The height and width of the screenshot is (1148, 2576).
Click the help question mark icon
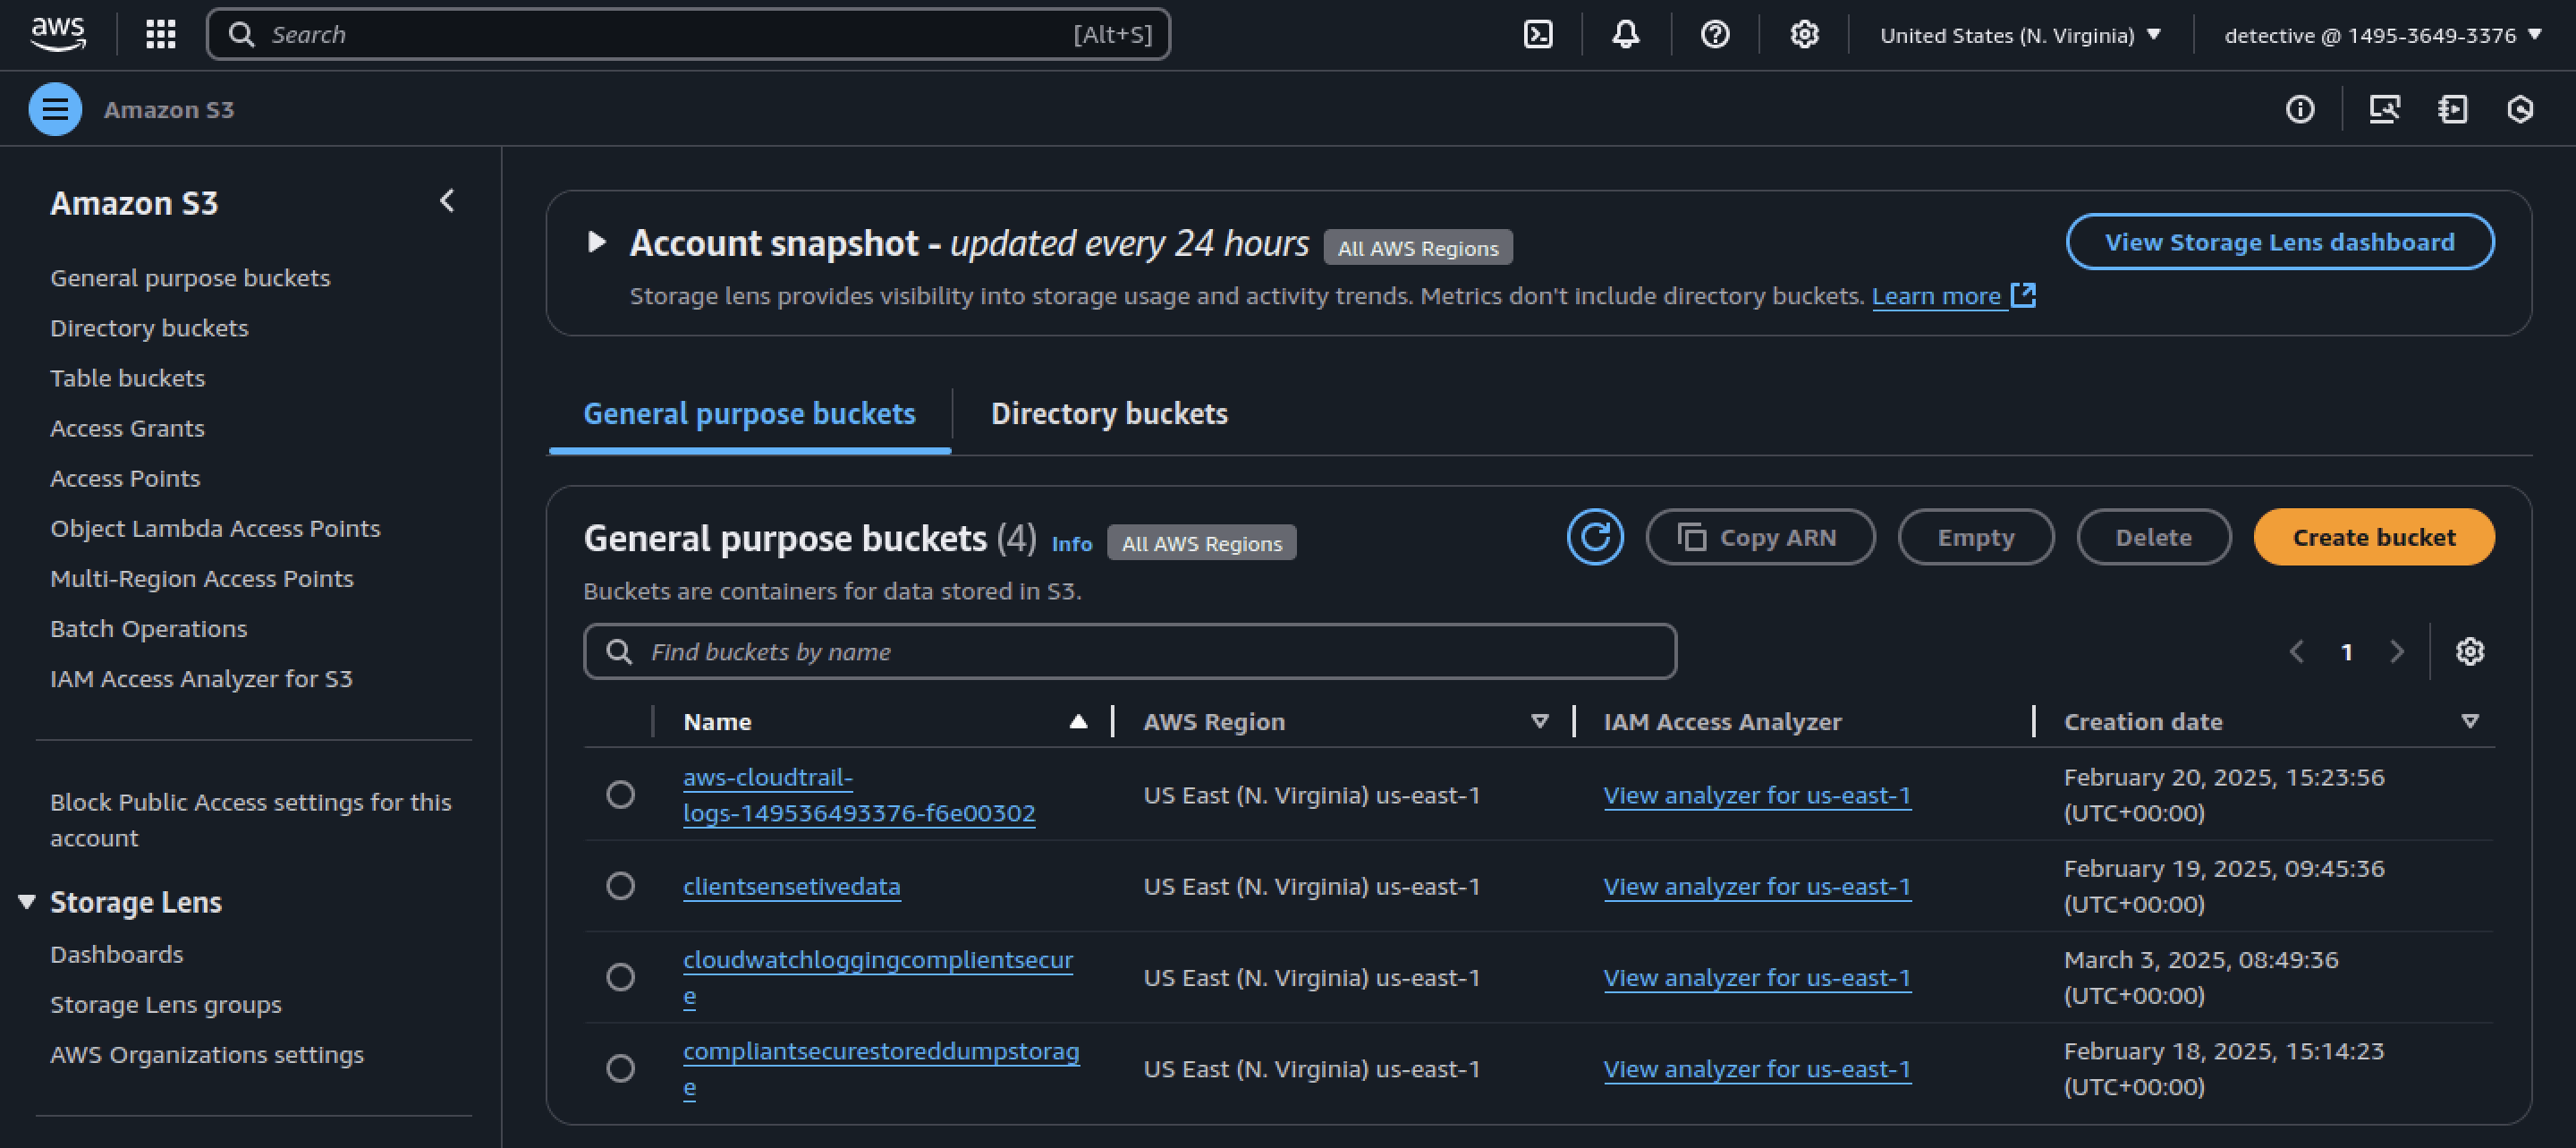(x=1715, y=35)
